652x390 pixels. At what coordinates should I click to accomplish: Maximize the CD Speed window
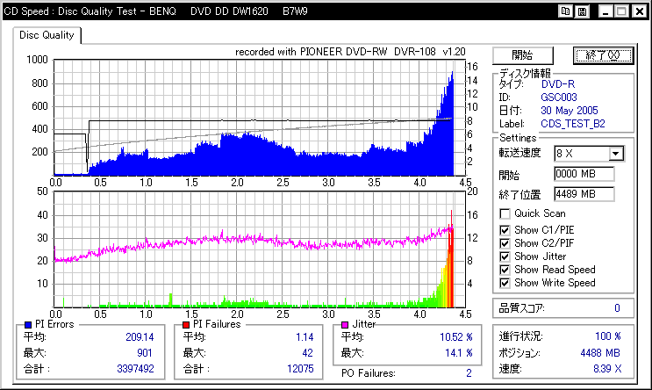pos(621,11)
